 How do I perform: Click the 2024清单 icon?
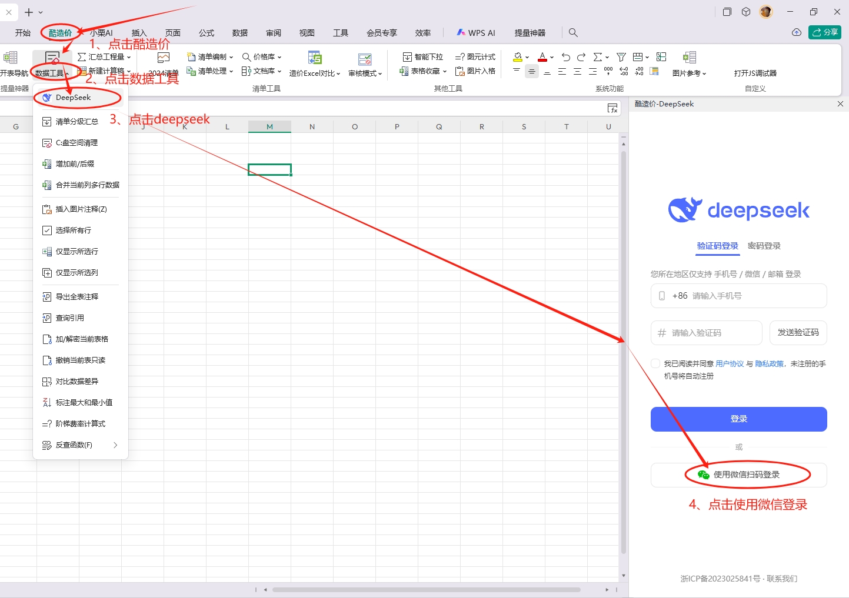[164, 58]
